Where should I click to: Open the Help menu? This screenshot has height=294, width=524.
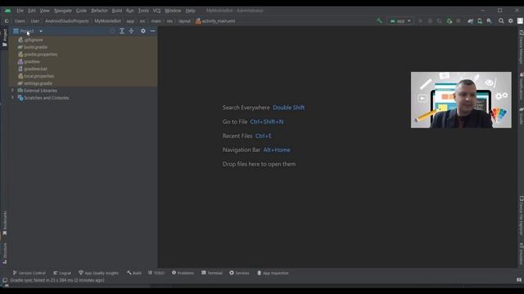coord(190,11)
